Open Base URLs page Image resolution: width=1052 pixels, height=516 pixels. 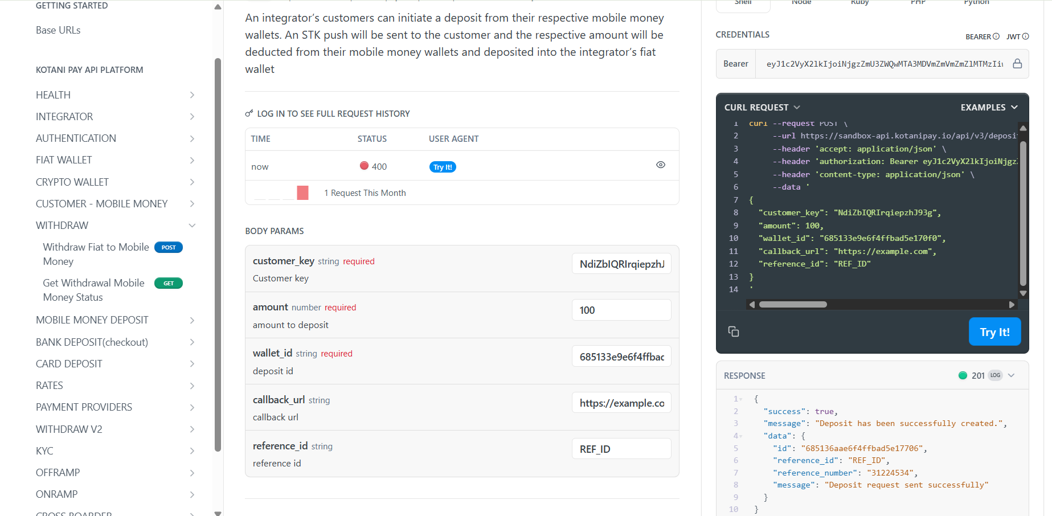pos(58,30)
